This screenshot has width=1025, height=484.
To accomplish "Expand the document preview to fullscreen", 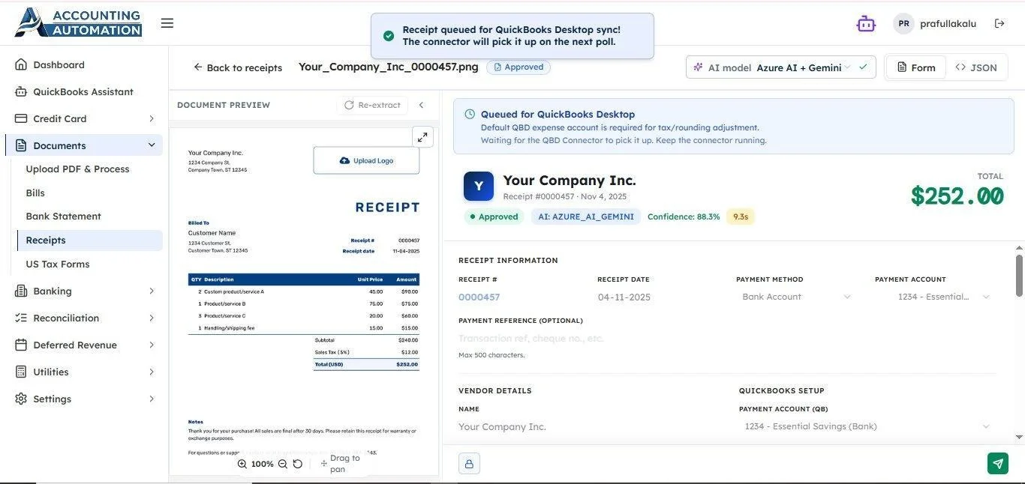I will click(422, 137).
